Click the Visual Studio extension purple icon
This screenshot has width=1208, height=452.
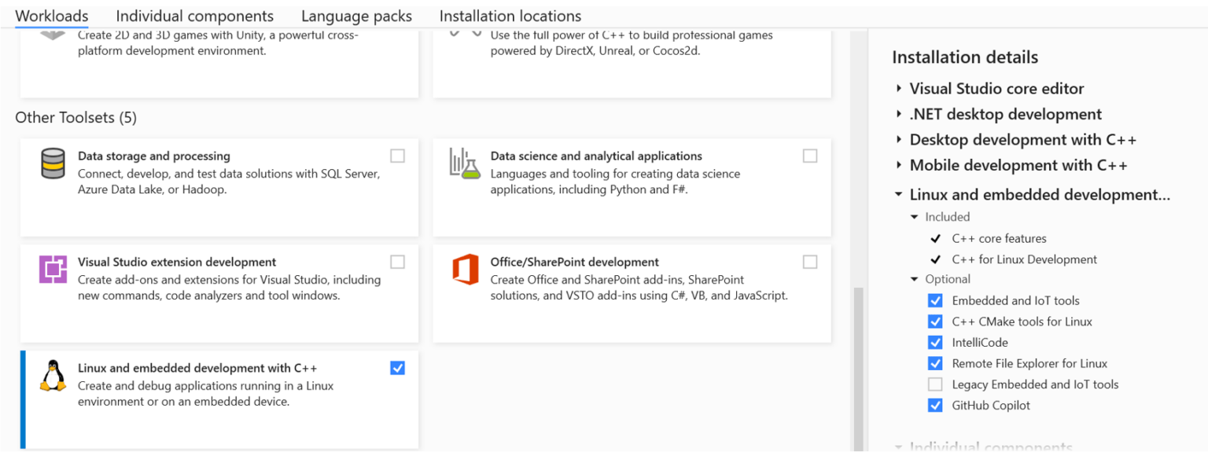point(53,269)
